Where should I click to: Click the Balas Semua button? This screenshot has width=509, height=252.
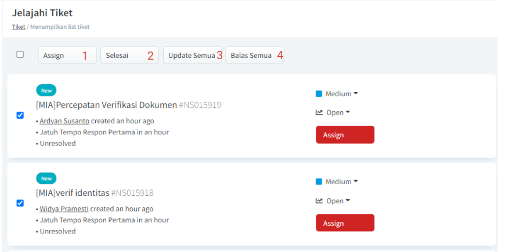click(x=254, y=56)
